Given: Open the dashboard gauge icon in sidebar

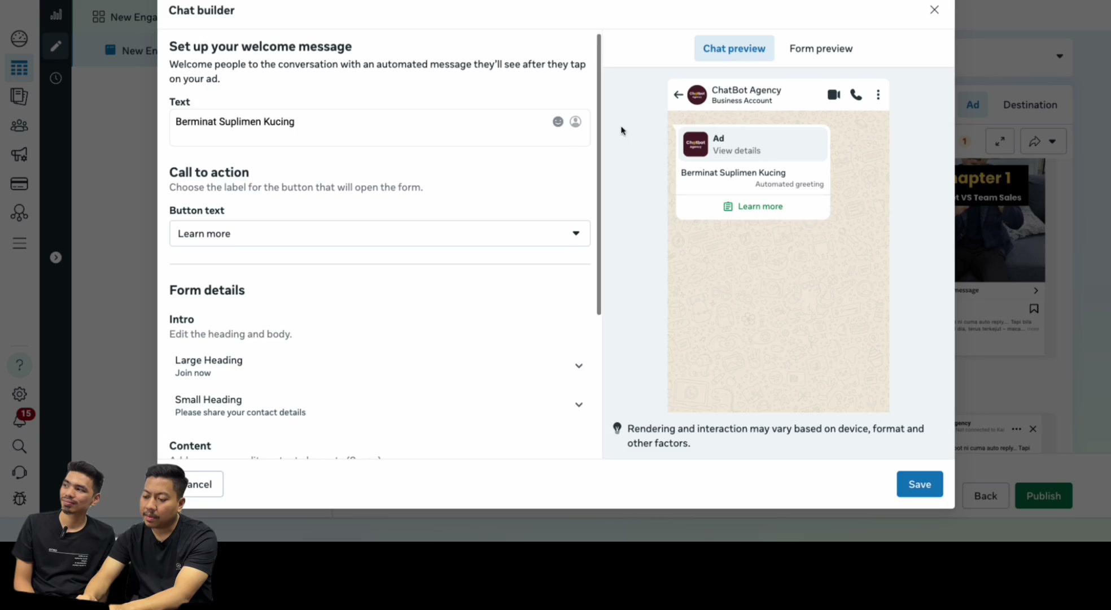Looking at the screenshot, I should [19, 38].
